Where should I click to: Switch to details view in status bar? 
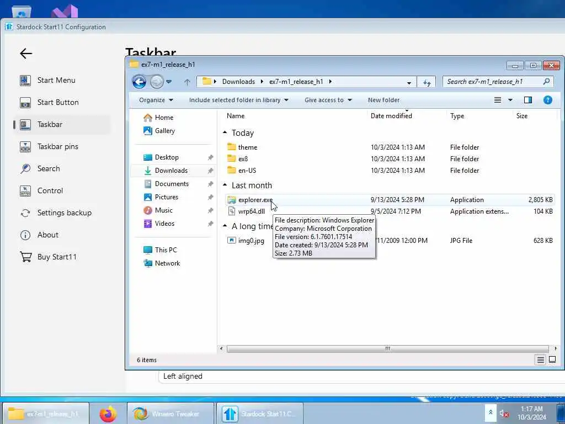pos(541,360)
